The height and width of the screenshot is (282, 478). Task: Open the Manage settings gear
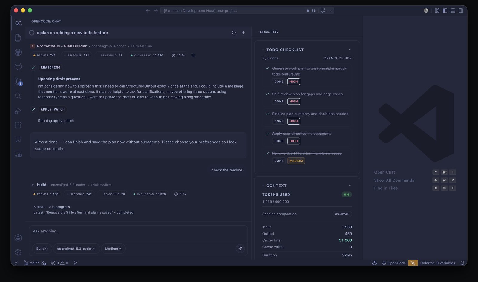[18, 252]
